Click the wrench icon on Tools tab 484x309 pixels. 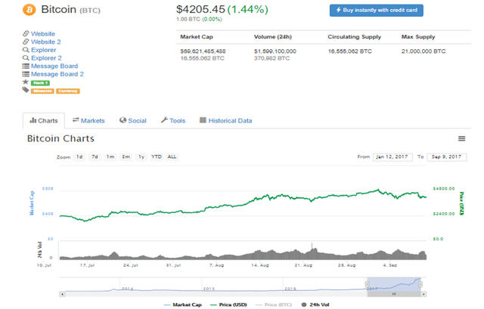[x=164, y=120]
